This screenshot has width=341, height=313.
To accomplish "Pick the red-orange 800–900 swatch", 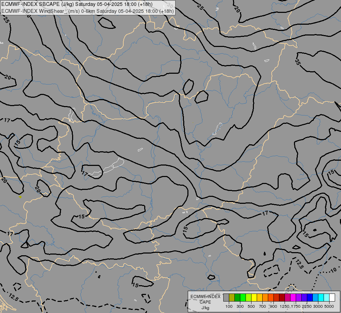I will tap(271, 297).
